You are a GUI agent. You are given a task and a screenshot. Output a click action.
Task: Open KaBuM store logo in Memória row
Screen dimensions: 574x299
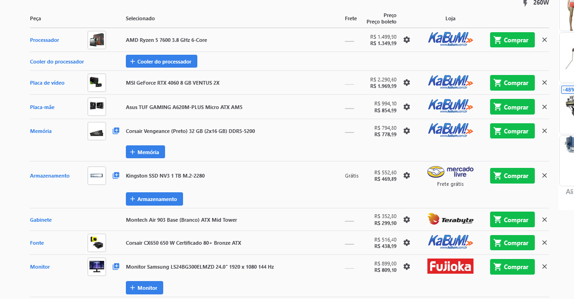[x=450, y=131]
